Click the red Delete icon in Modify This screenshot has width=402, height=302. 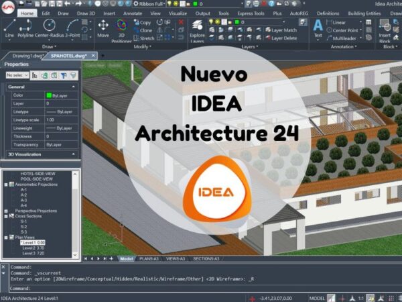pos(181,22)
